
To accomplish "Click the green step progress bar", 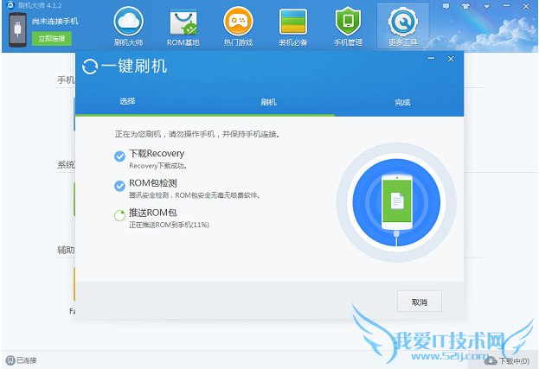I will pyautogui.click(x=205, y=115).
